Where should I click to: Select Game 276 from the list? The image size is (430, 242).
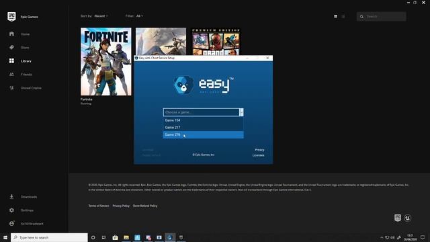(x=203, y=134)
